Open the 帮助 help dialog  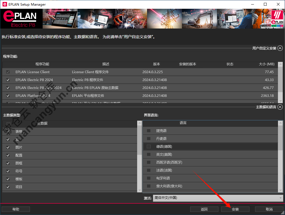16,209
